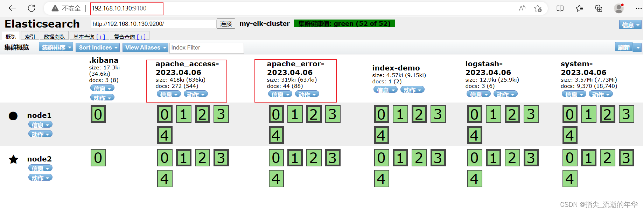The image size is (643, 211).
Task: Open the not-secure warning icon
Action: click(x=55, y=8)
